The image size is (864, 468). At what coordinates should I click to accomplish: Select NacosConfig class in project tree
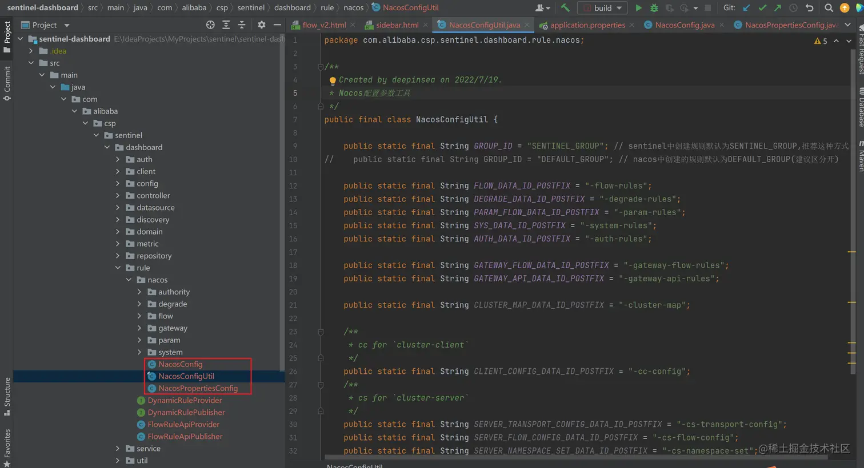tap(180, 364)
